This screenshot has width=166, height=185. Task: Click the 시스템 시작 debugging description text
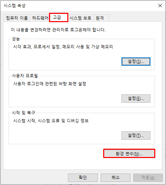click(51, 121)
